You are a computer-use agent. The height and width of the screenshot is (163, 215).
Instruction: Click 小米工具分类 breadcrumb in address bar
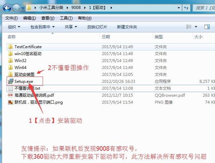point(51,8)
